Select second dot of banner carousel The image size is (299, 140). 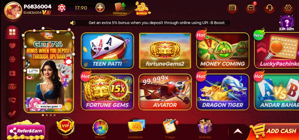tap(47, 115)
